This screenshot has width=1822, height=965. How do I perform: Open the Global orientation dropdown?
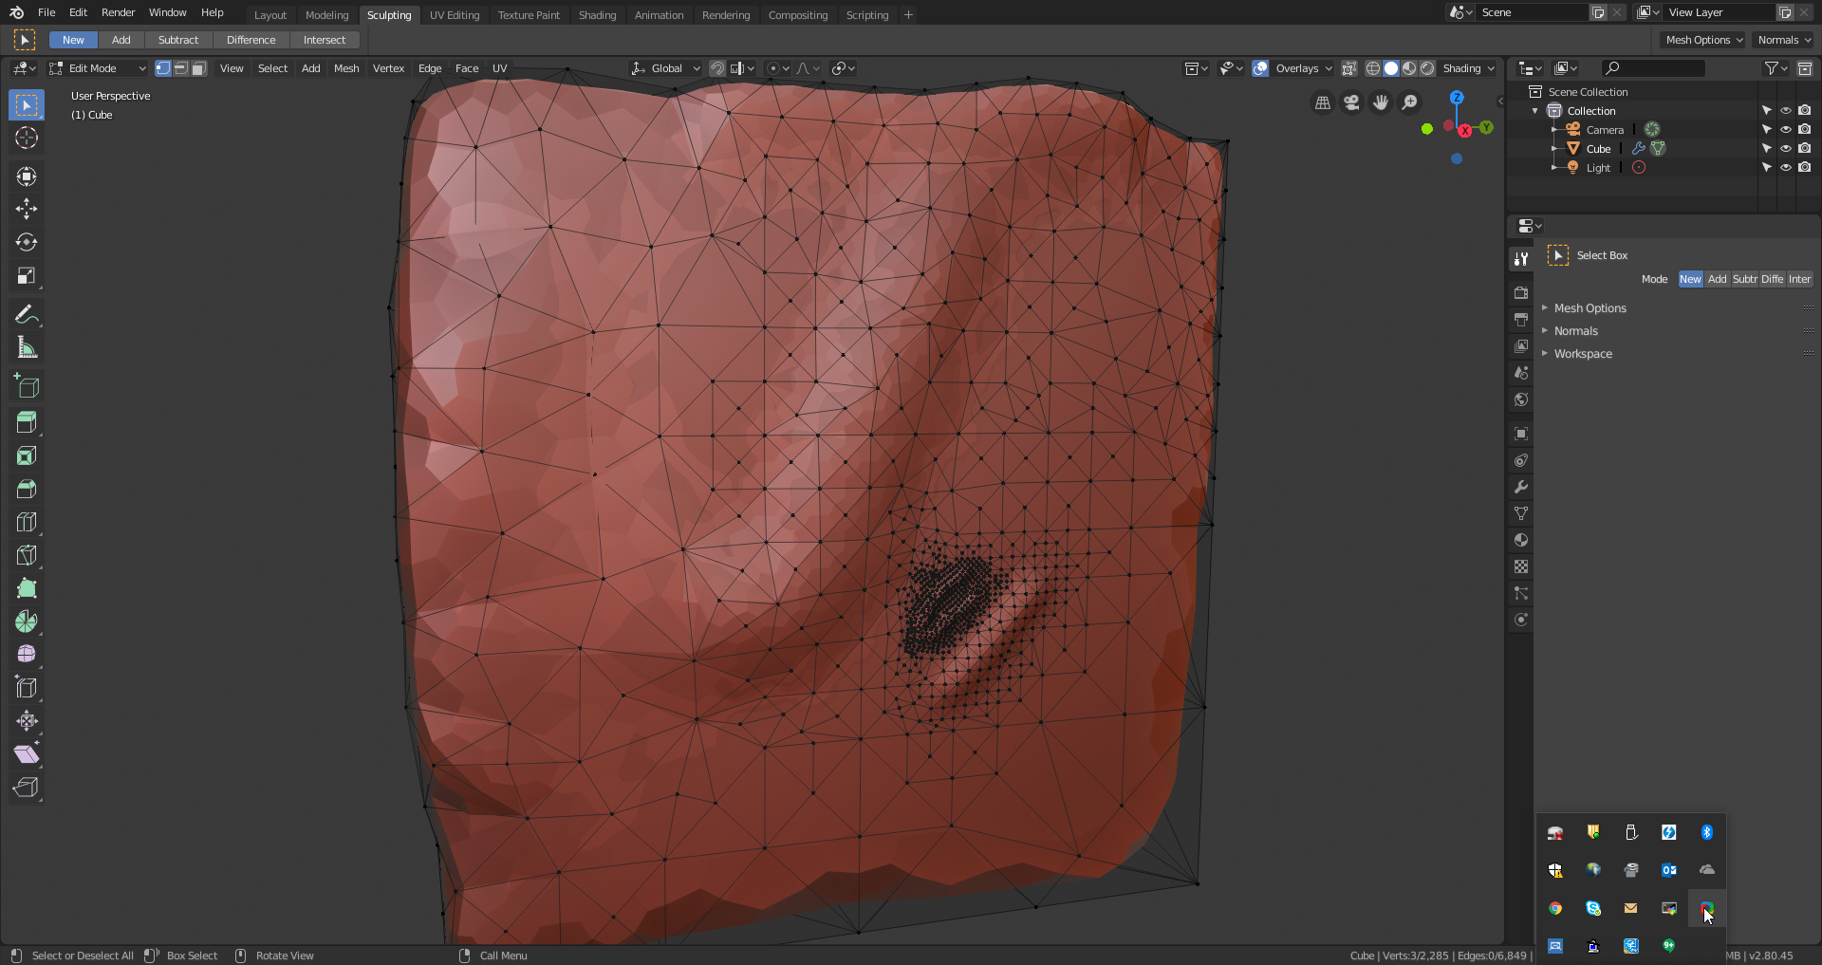665,68
